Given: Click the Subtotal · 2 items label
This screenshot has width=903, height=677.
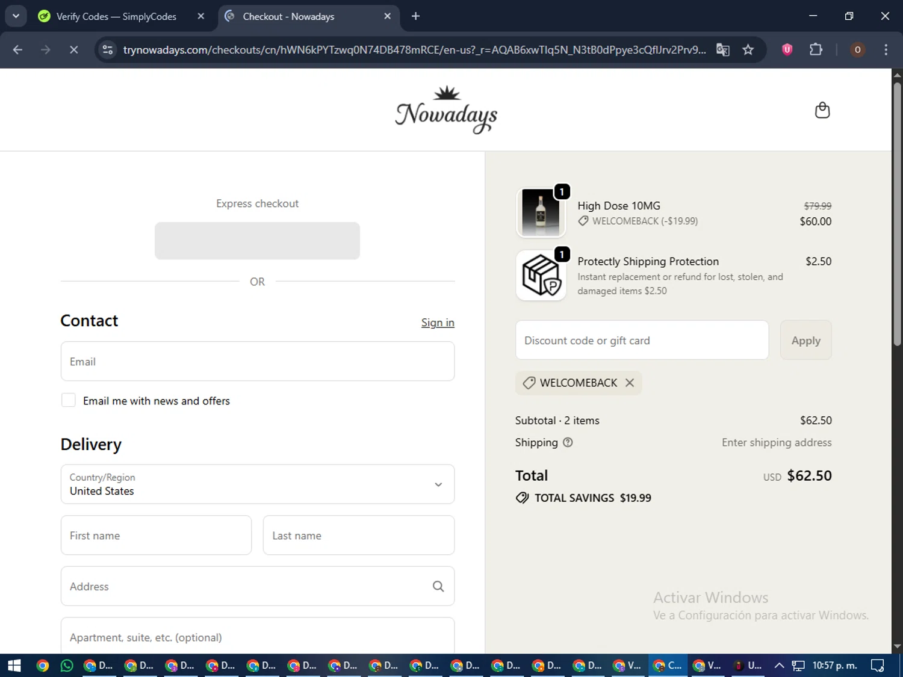Looking at the screenshot, I should click(x=557, y=420).
